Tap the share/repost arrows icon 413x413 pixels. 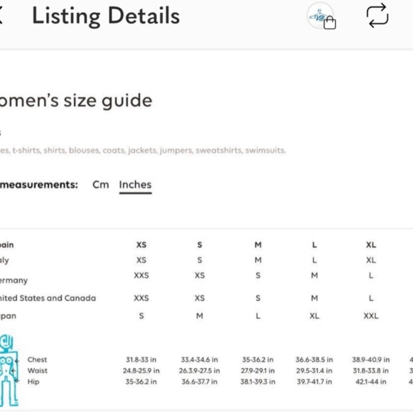pos(377,16)
